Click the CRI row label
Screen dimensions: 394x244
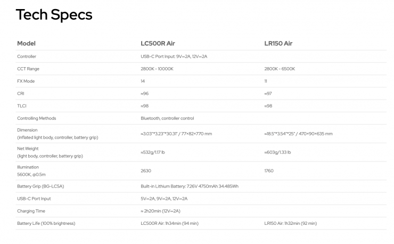click(21, 93)
